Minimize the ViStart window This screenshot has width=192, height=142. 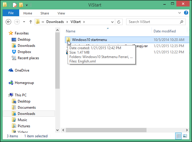[165, 4]
